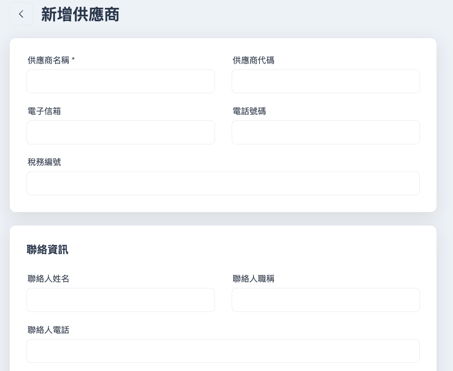Screen dimensions: 453x371
Task: Click the 電子信箱 label
Action: [x=44, y=111]
